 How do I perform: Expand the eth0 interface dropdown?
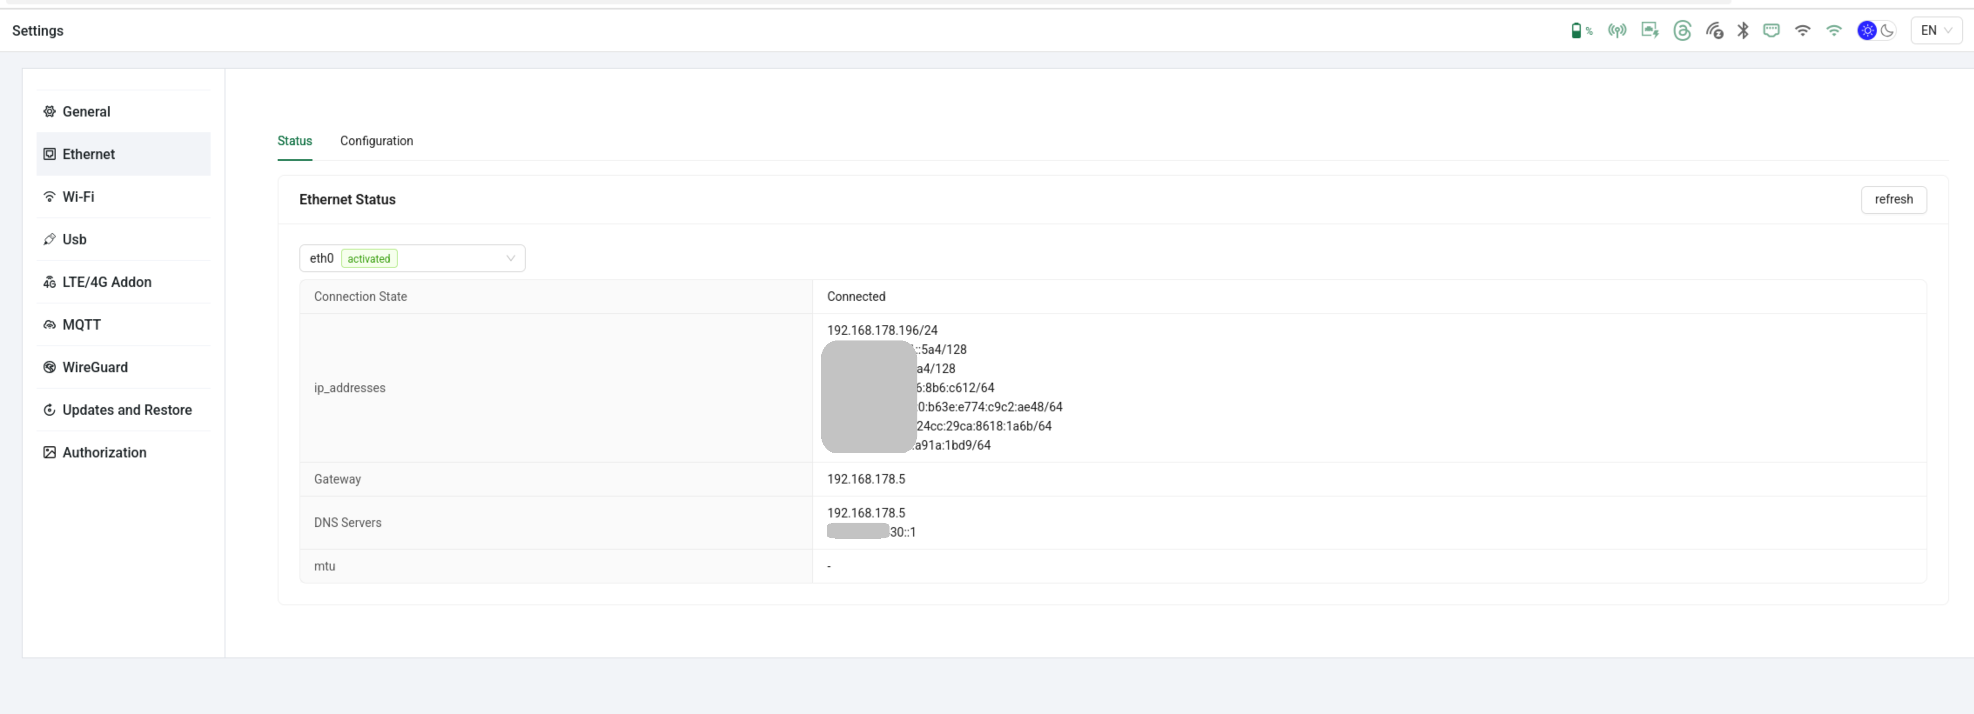(x=412, y=258)
